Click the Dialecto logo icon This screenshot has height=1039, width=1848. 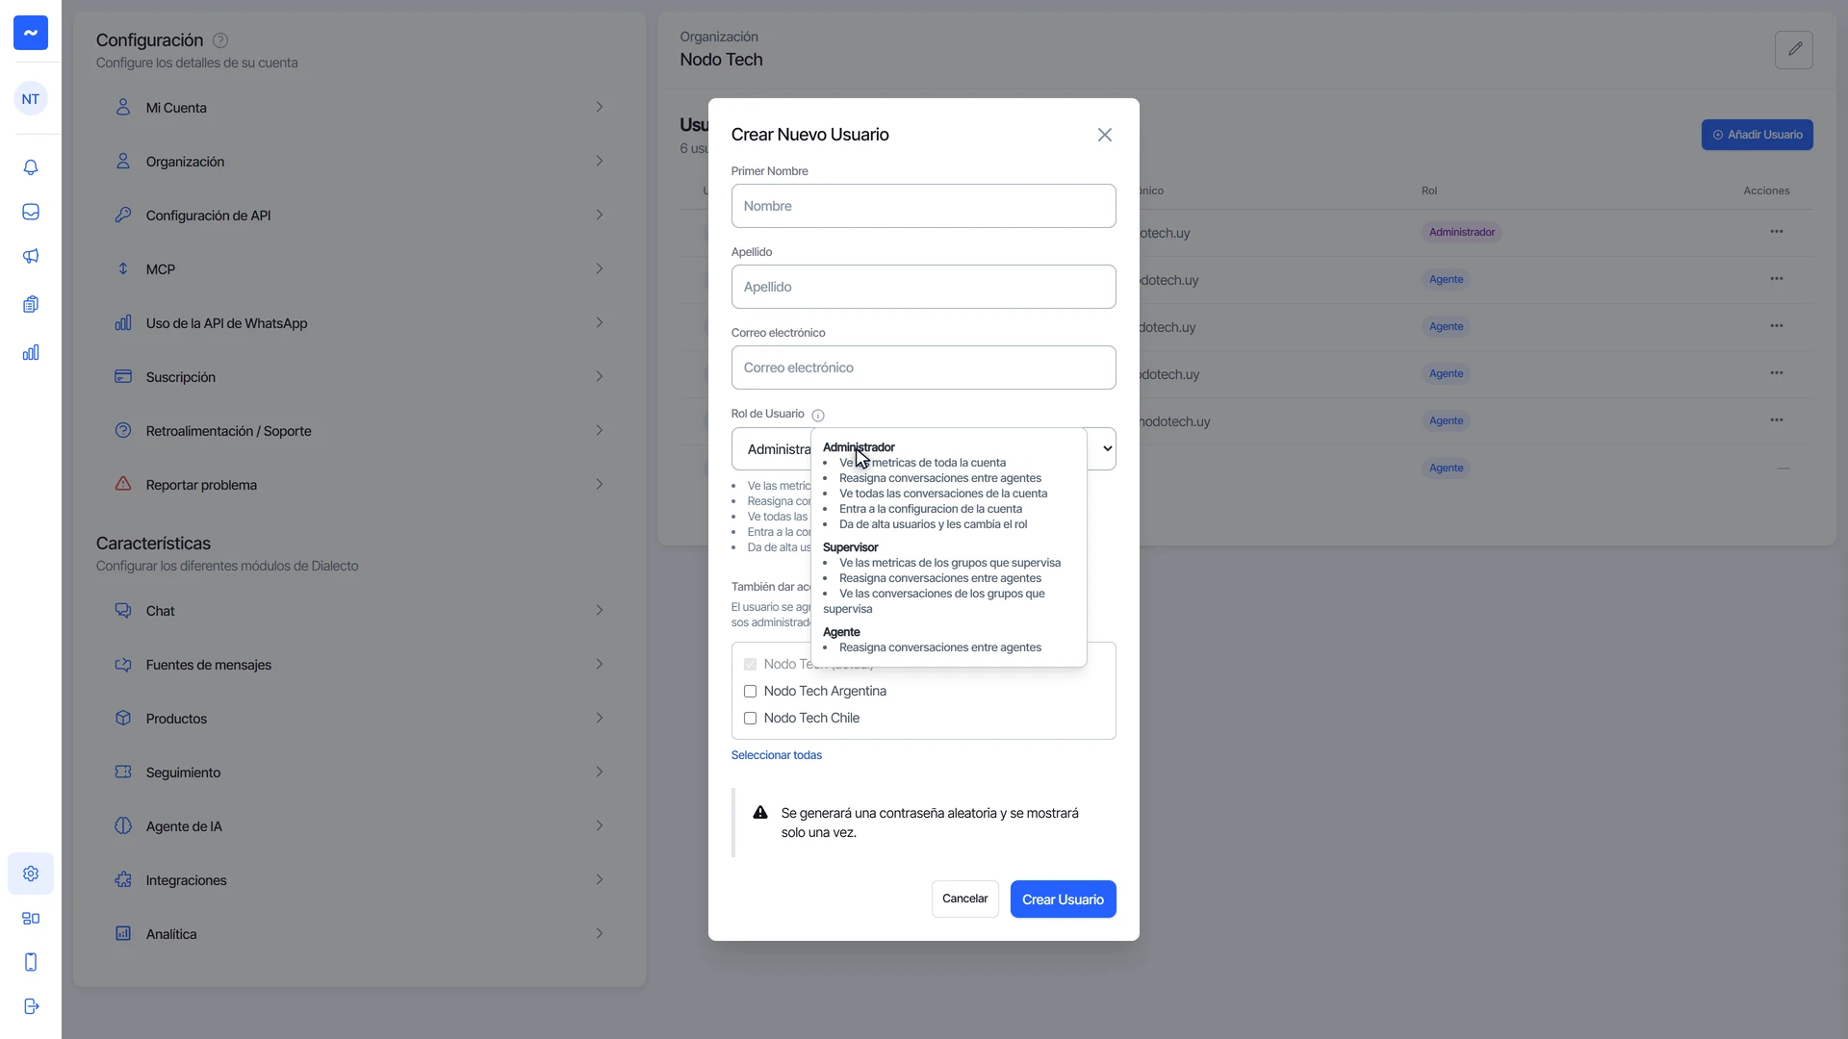pyautogui.click(x=31, y=33)
